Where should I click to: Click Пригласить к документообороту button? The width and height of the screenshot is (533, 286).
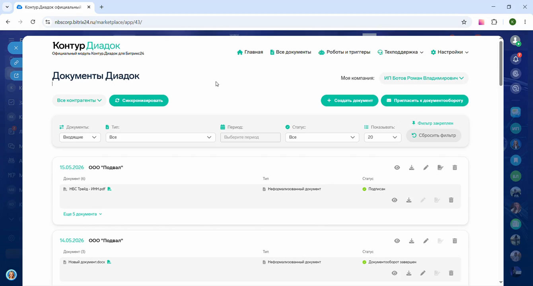click(x=425, y=100)
